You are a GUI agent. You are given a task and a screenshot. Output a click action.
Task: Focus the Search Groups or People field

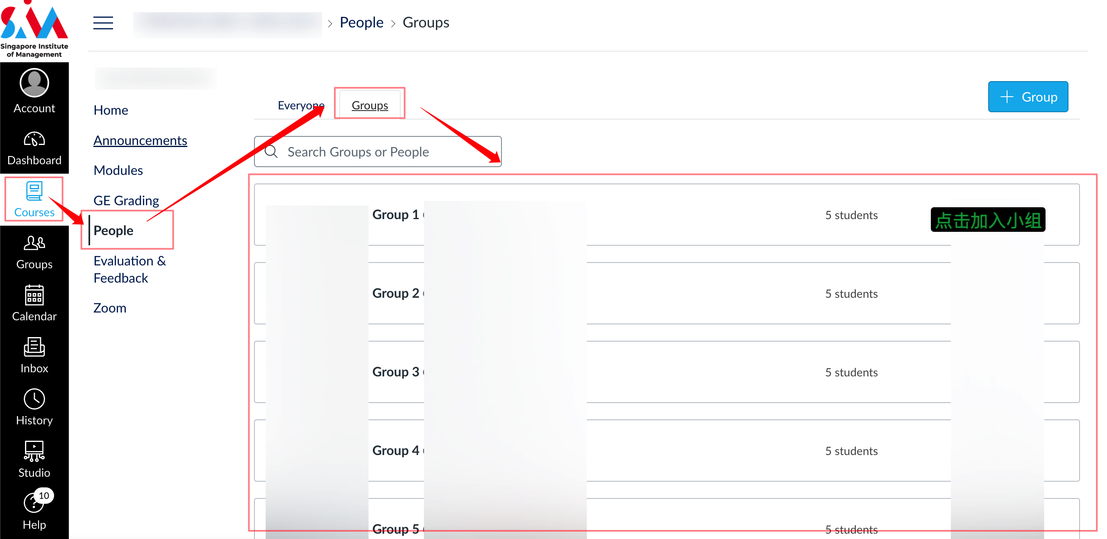[x=378, y=152]
